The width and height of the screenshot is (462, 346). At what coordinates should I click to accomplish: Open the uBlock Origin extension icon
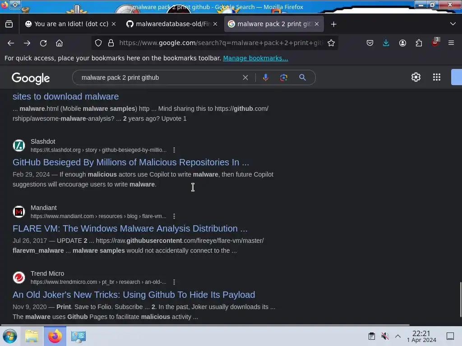tap(435, 42)
